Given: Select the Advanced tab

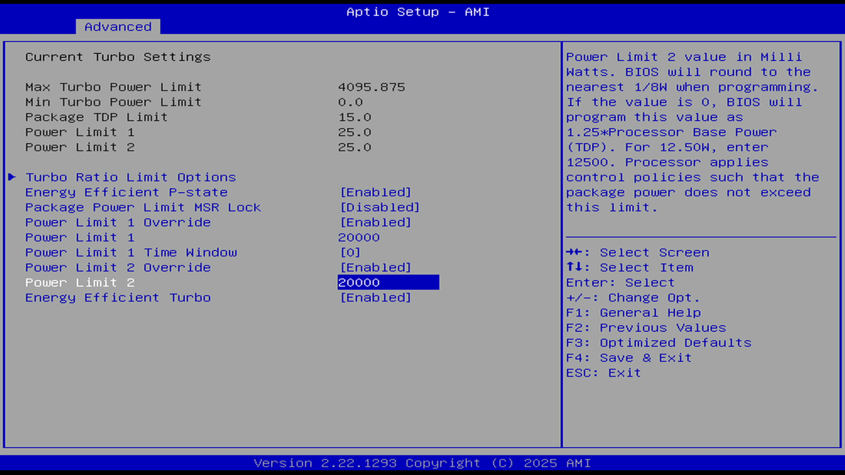Looking at the screenshot, I should [118, 27].
